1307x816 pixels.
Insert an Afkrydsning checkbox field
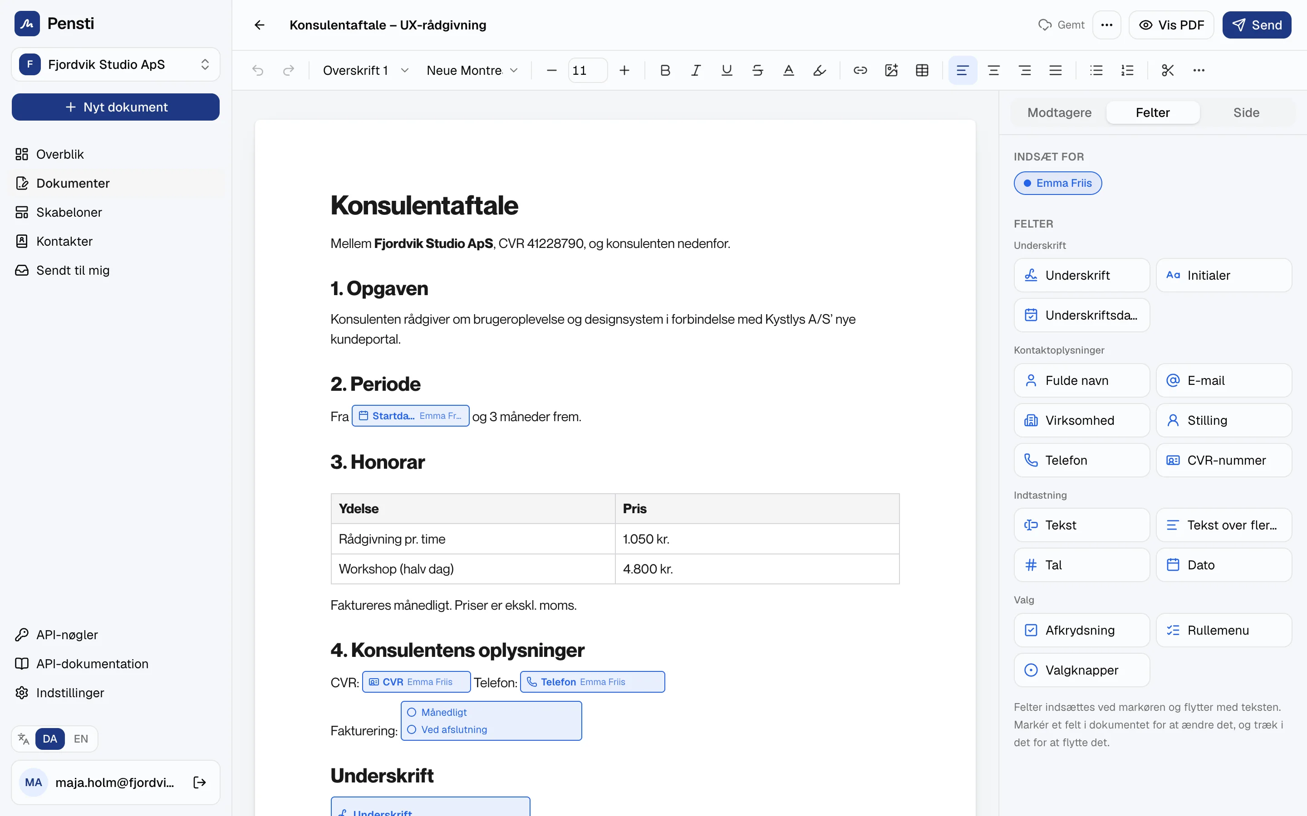coord(1081,630)
